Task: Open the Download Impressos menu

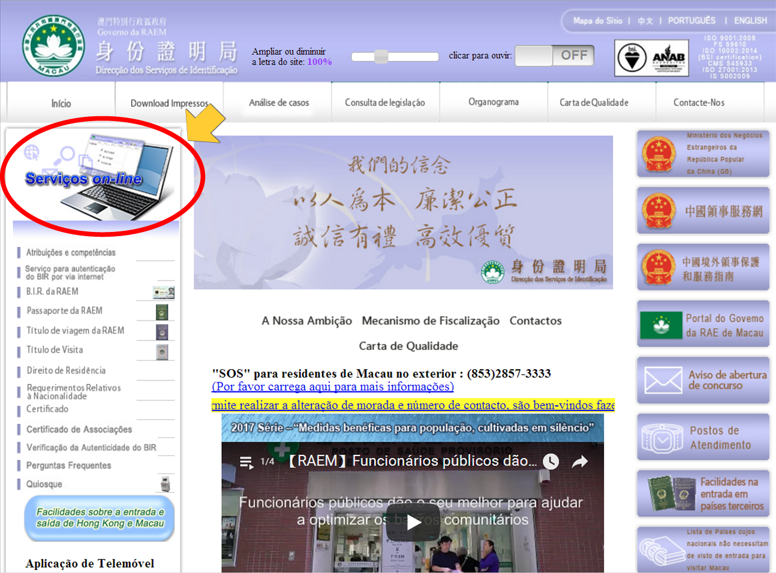Action: coord(169,103)
